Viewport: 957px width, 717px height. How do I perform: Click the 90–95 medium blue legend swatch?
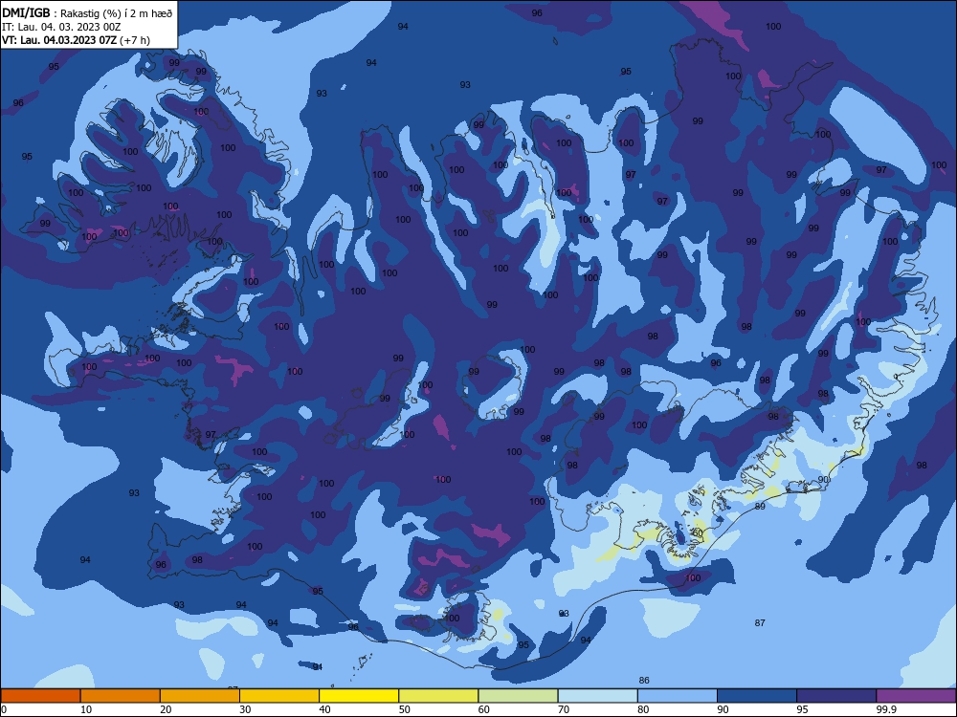click(x=757, y=696)
